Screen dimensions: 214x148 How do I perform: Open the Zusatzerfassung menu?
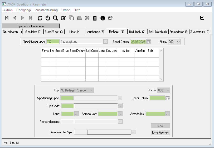[47, 10]
